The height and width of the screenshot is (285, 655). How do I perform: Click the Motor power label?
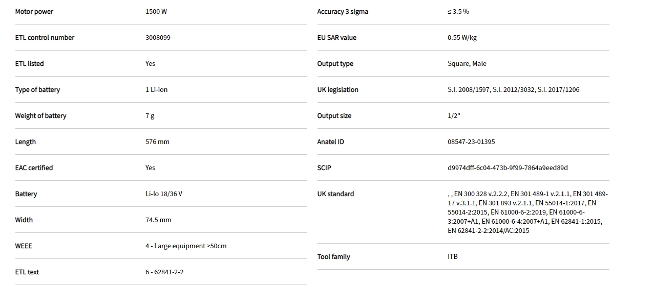click(34, 11)
